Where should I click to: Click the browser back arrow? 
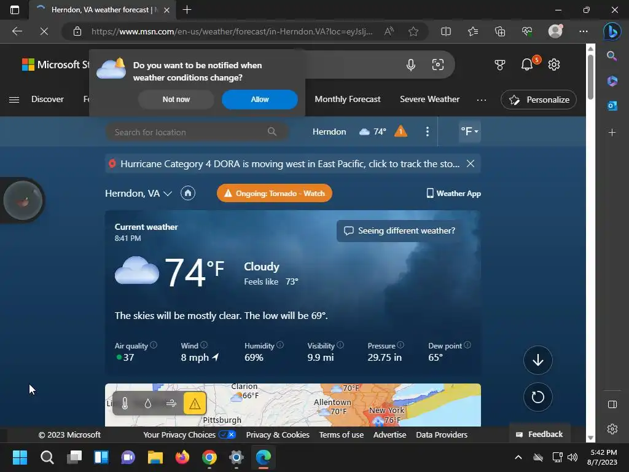coord(17,31)
